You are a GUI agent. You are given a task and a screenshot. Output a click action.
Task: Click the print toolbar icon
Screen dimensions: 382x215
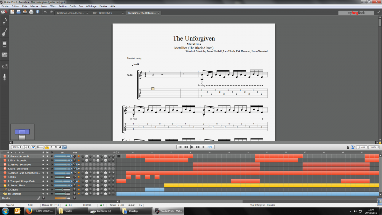(x=31, y=12)
